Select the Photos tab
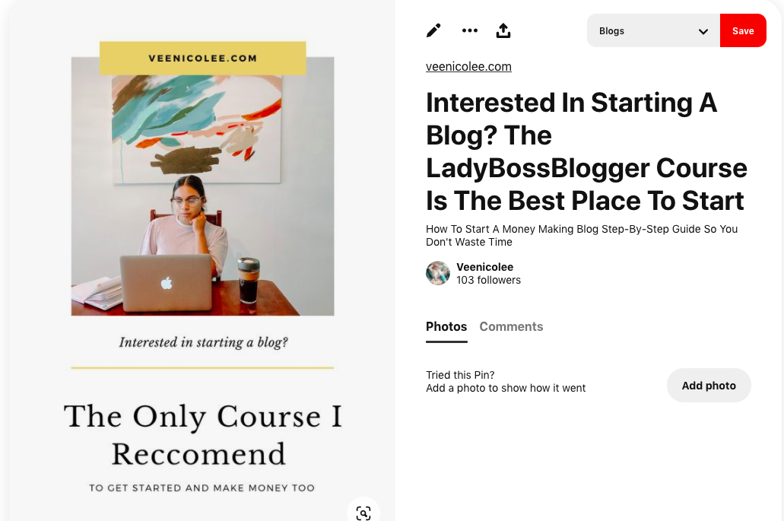Screen dimensions: 784x521 (x=446, y=326)
